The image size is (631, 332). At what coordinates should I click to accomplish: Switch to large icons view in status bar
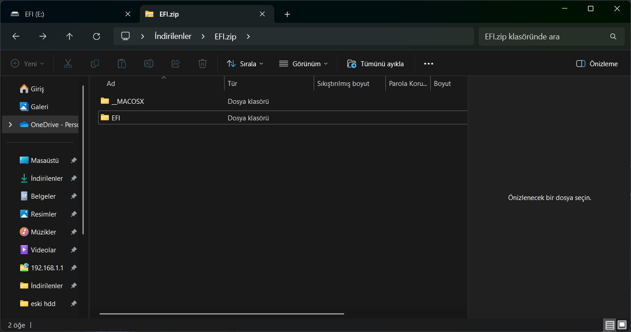(x=622, y=325)
